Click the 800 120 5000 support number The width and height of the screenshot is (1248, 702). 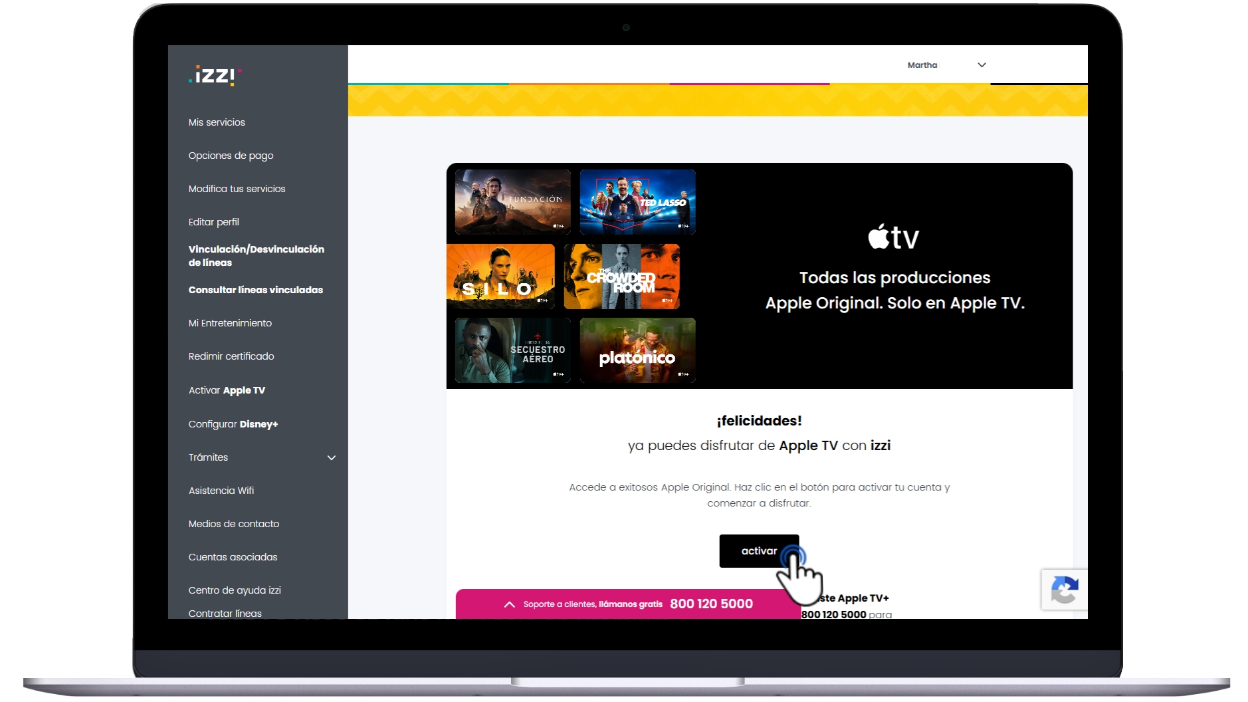point(711,604)
